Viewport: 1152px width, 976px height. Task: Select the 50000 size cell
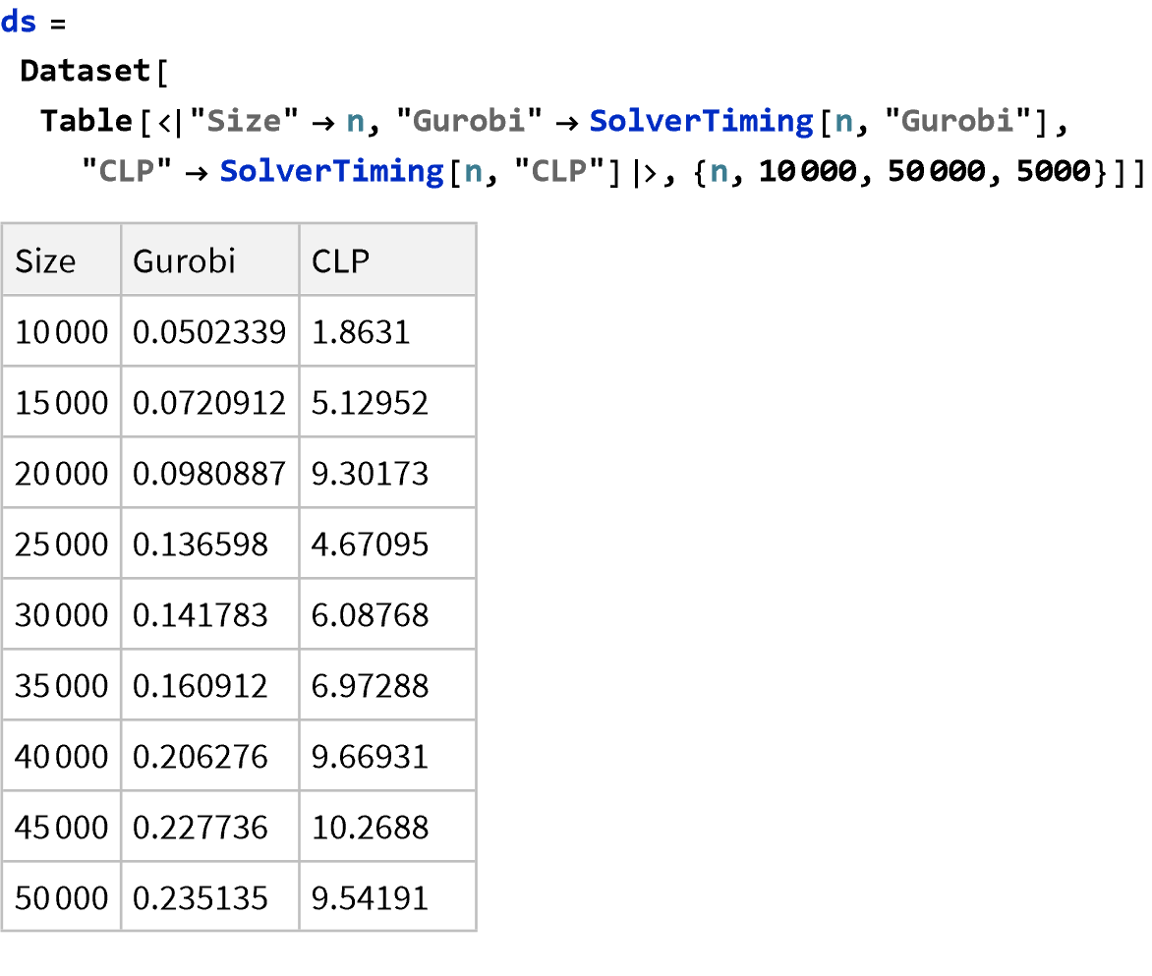[x=62, y=898]
